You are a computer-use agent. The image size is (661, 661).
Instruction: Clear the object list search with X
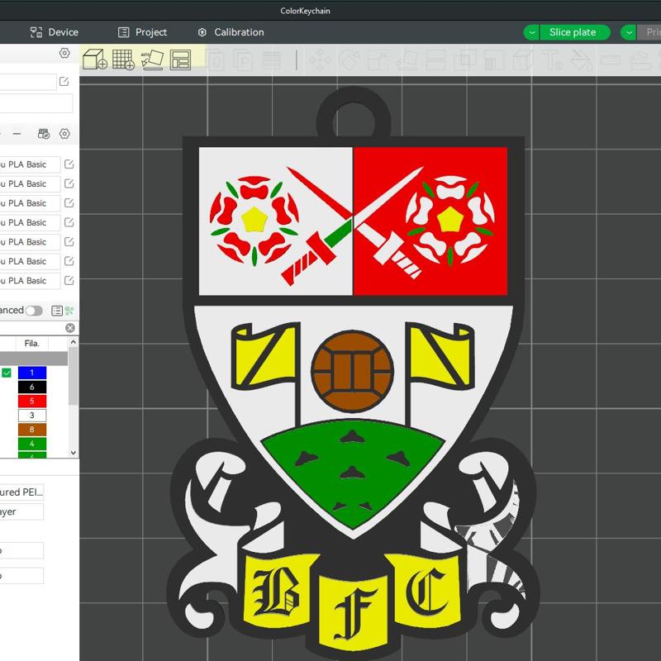tap(70, 328)
